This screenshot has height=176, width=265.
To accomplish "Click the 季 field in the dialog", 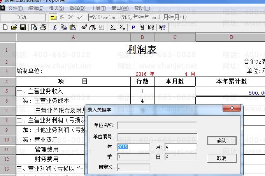I will coord(133,157).
